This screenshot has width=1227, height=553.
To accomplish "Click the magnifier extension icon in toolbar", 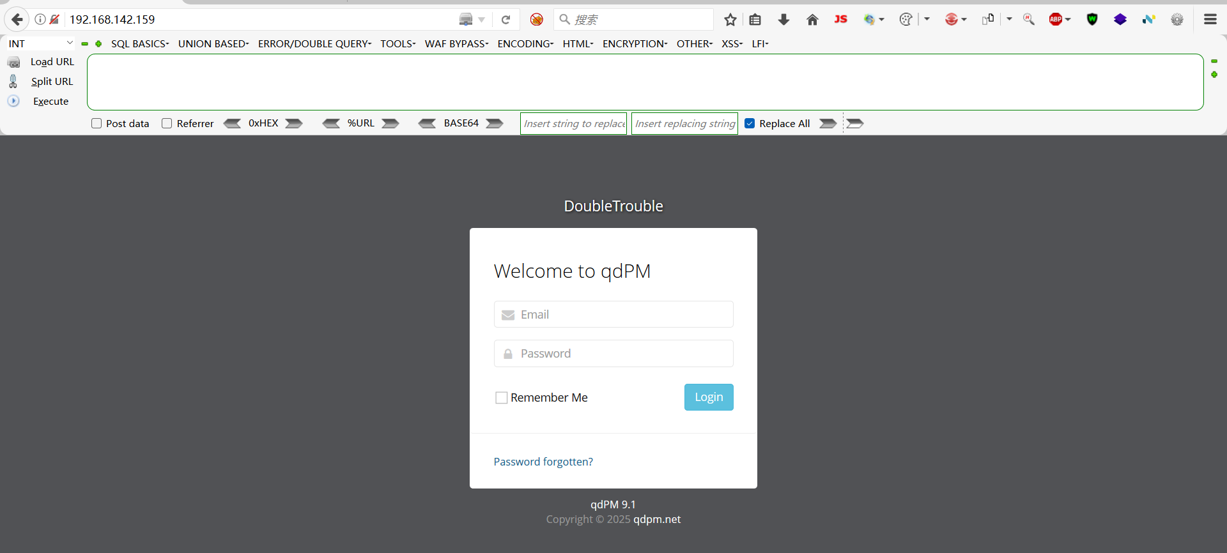I will [1029, 19].
